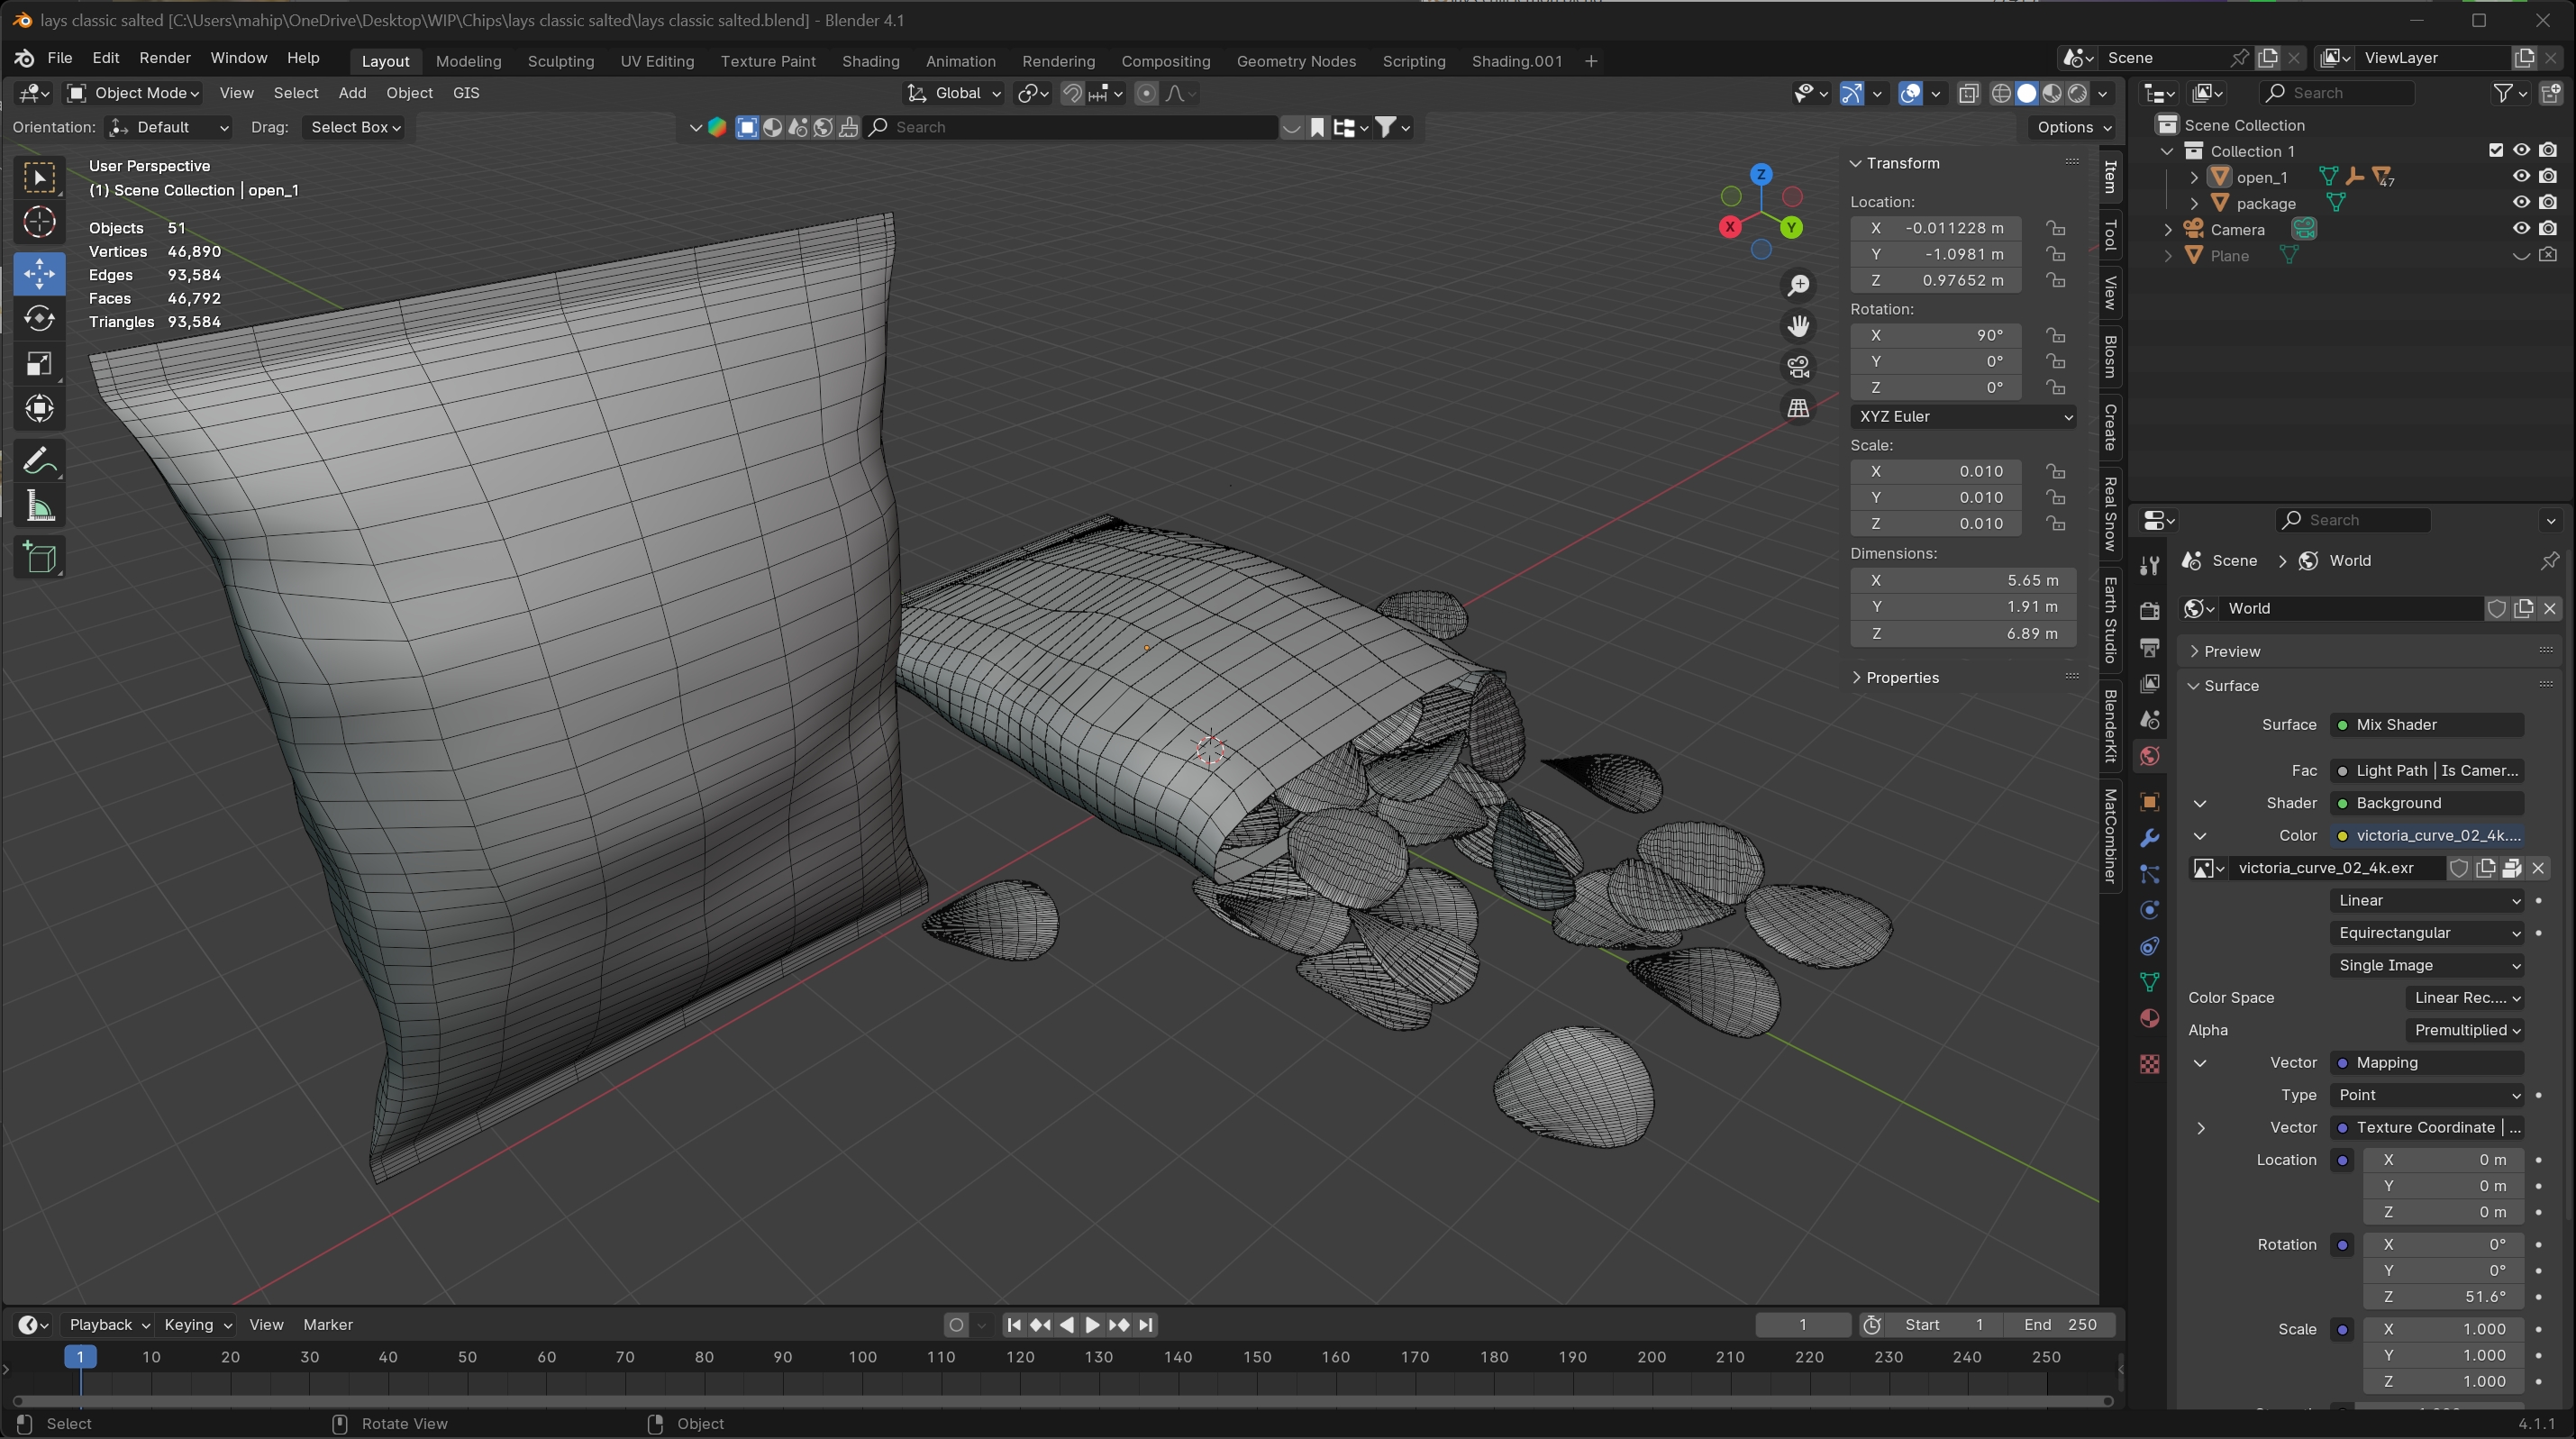
Task: Switch to the Shading workspace tab
Action: [x=869, y=61]
